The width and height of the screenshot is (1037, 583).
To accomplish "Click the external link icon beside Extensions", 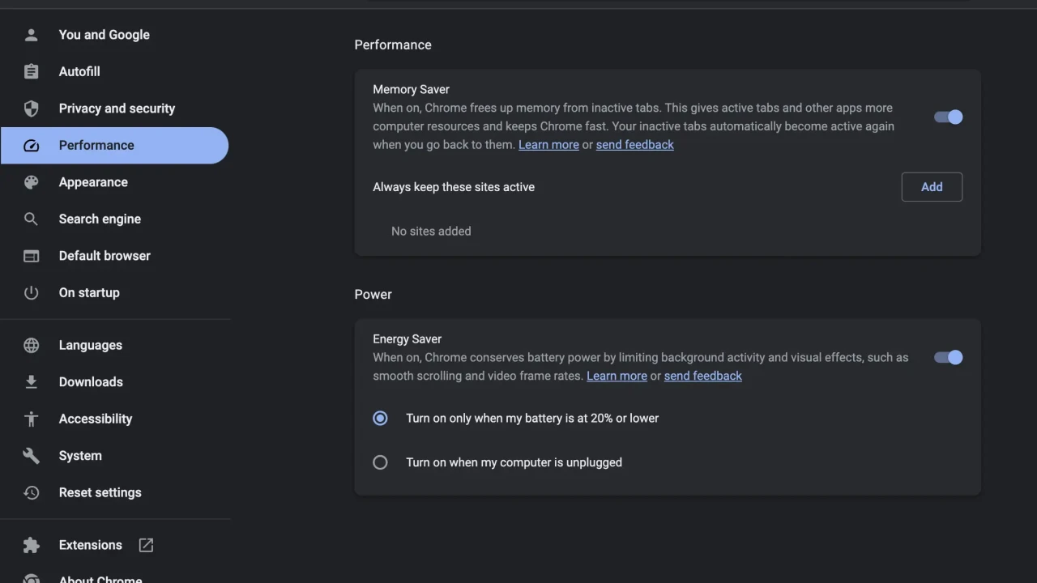I will point(146,546).
